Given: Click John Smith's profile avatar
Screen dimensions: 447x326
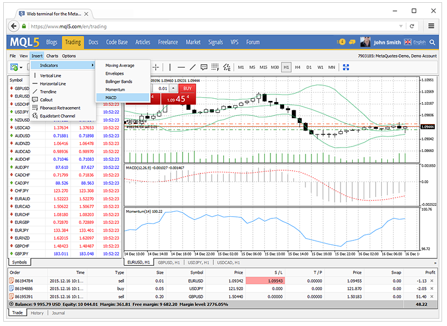Looking at the screenshot, I should pyautogui.click(x=365, y=42).
